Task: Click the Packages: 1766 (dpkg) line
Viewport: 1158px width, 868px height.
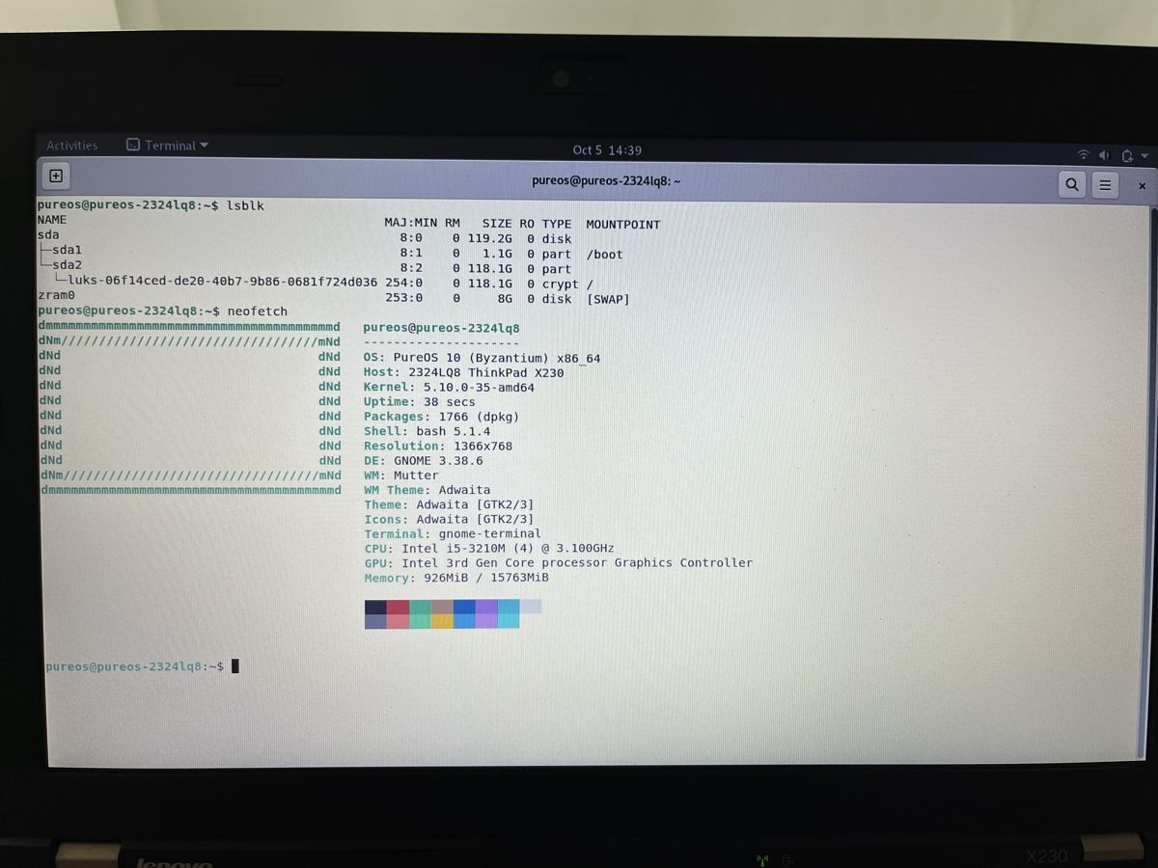Action: tap(441, 417)
